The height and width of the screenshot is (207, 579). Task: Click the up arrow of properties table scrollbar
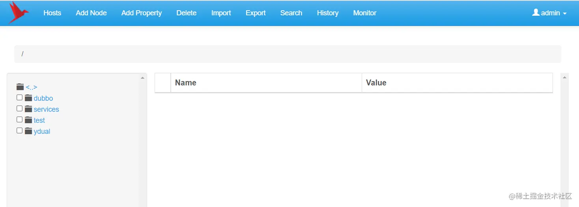tap(564, 78)
